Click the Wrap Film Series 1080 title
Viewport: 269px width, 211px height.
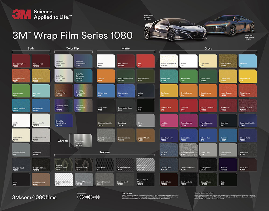[72, 35]
